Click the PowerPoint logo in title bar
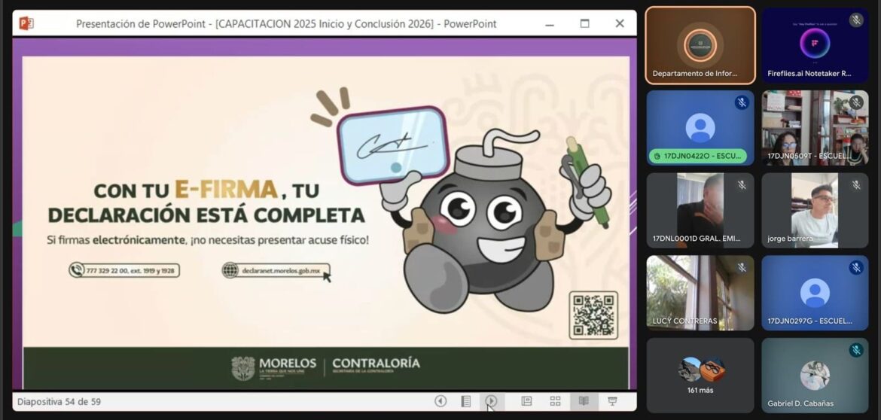Image resolution: width=881 pixels, height=420 pixels. tap(26, 23)
